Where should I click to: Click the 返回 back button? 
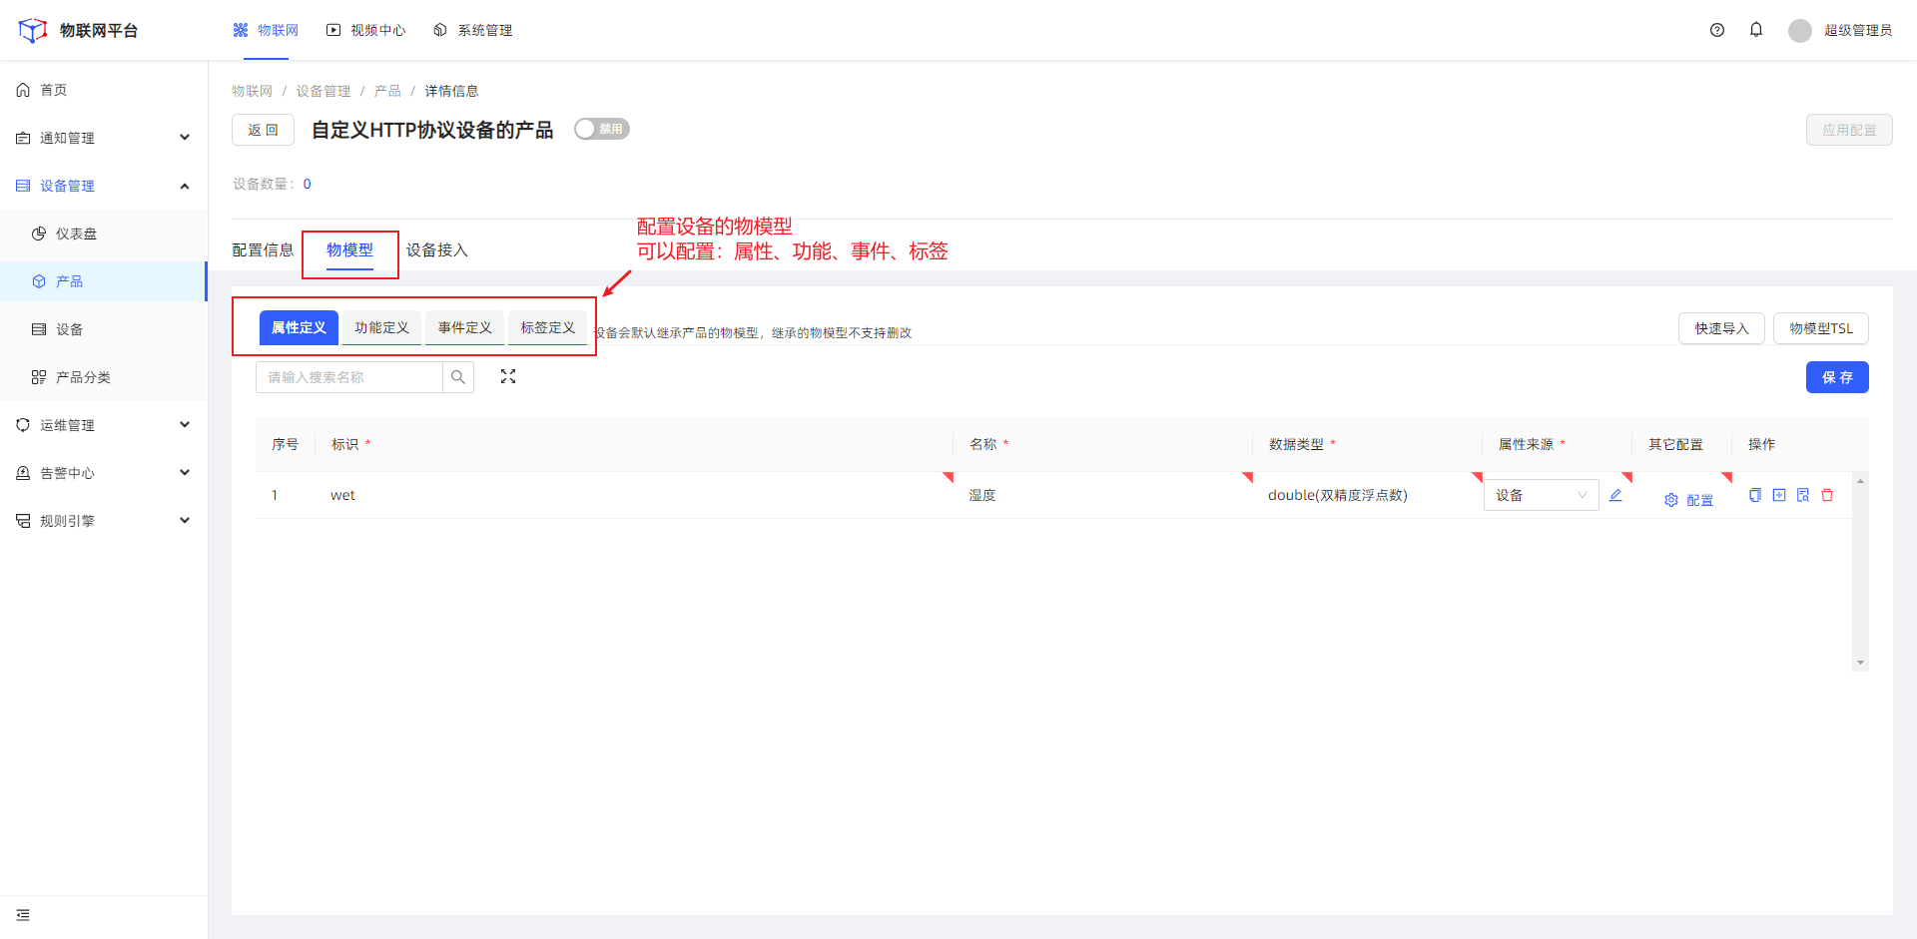click(x=263, y=130)
